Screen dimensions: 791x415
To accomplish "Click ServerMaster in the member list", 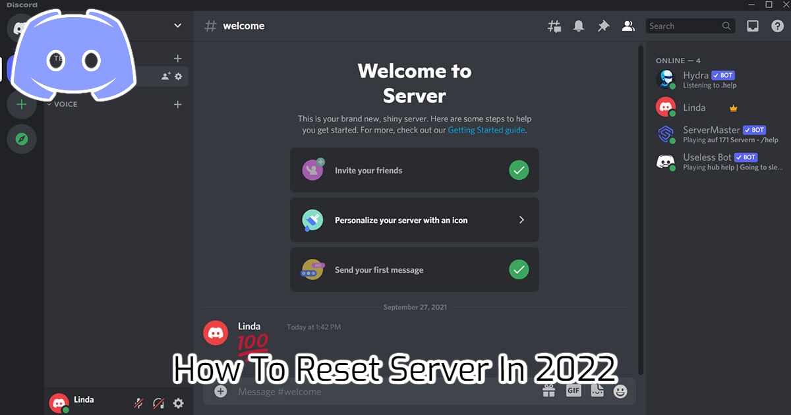I will 718,134.
